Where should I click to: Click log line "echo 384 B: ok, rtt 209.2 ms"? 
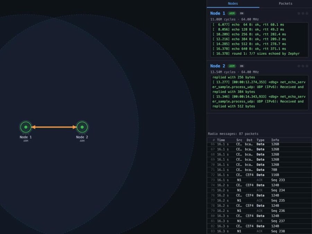(x=249, y=39)
